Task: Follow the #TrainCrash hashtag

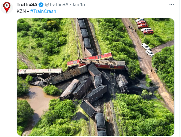Action: coord(43,11)
